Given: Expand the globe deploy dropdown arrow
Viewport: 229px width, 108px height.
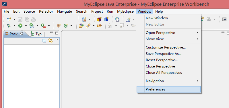Looking at the screenshot, I should (214, 19).
